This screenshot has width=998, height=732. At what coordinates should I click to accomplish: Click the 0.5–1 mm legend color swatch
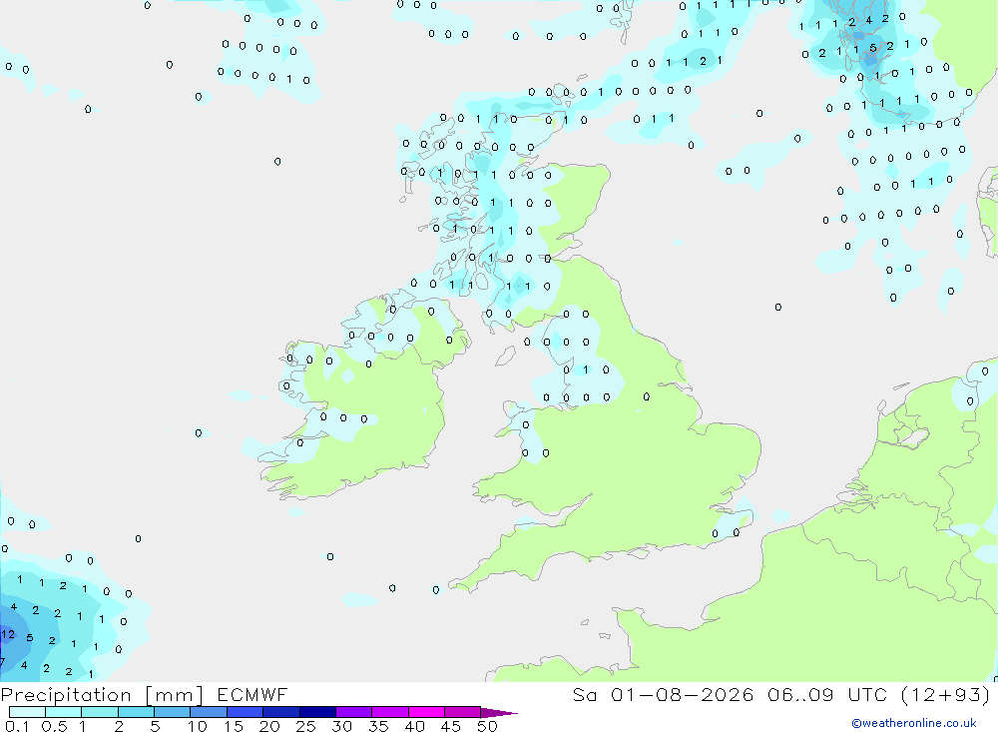(x=64, y=712)
